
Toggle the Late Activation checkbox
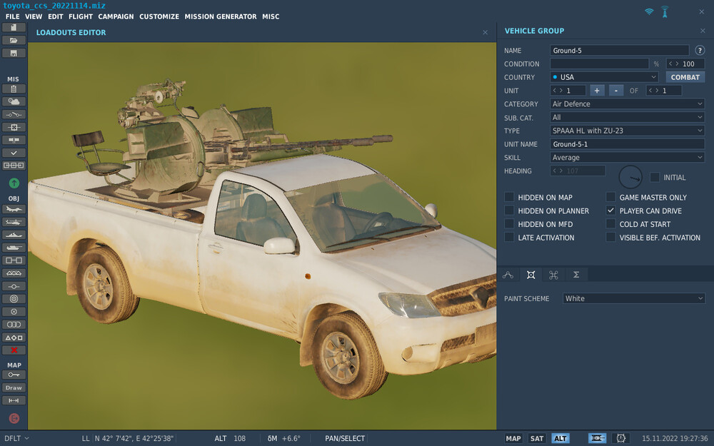(509, 238)
